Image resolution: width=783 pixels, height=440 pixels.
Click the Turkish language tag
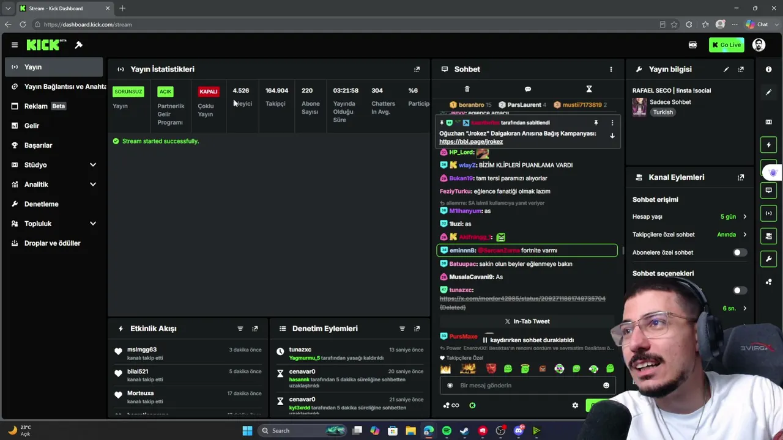(x=662, y=112)
